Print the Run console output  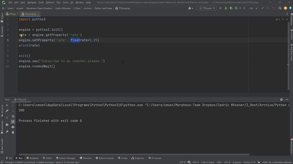(x=13, y=127)
